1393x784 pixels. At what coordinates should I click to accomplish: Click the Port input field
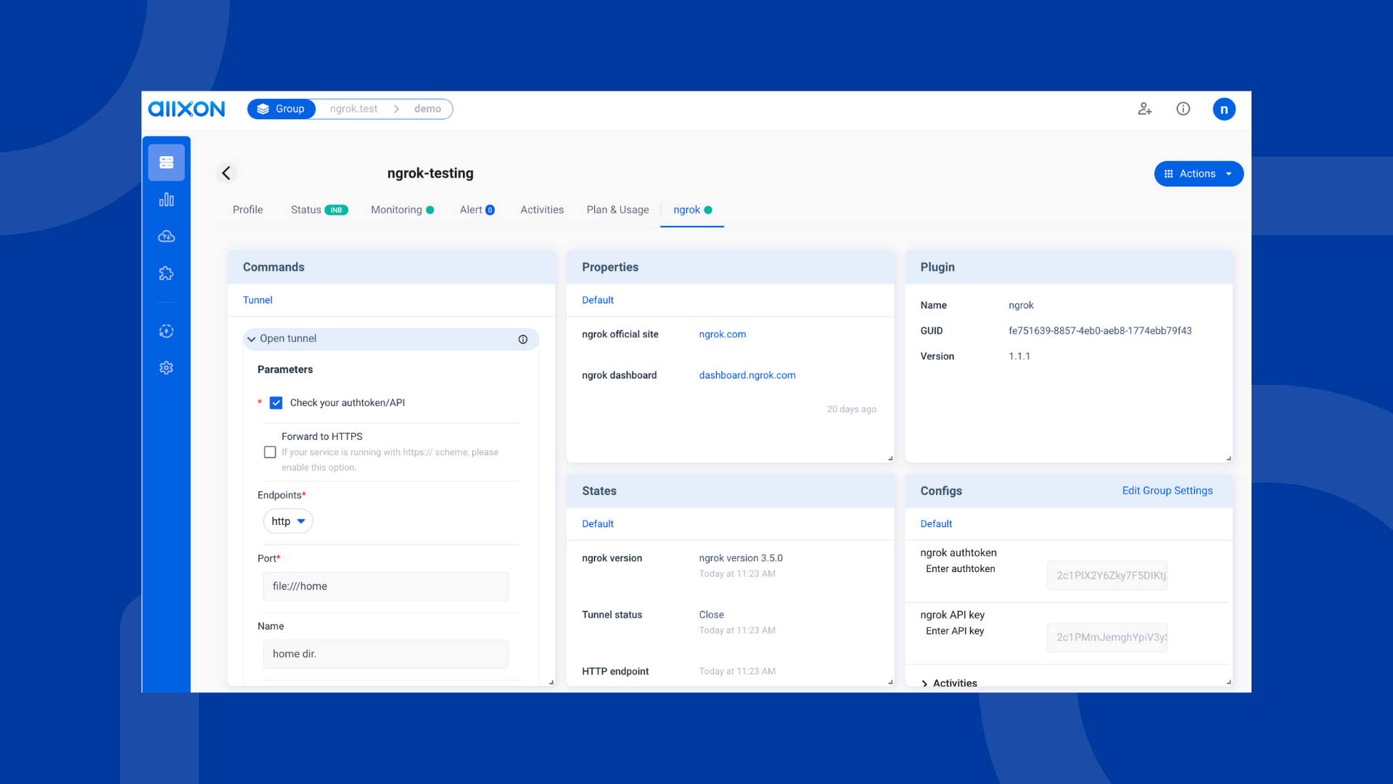click(x=385, y=587)
